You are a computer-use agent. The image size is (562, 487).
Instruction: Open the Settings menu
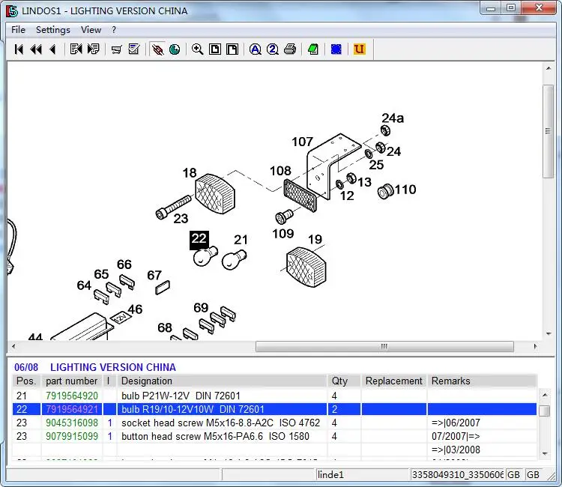[52, 30]
